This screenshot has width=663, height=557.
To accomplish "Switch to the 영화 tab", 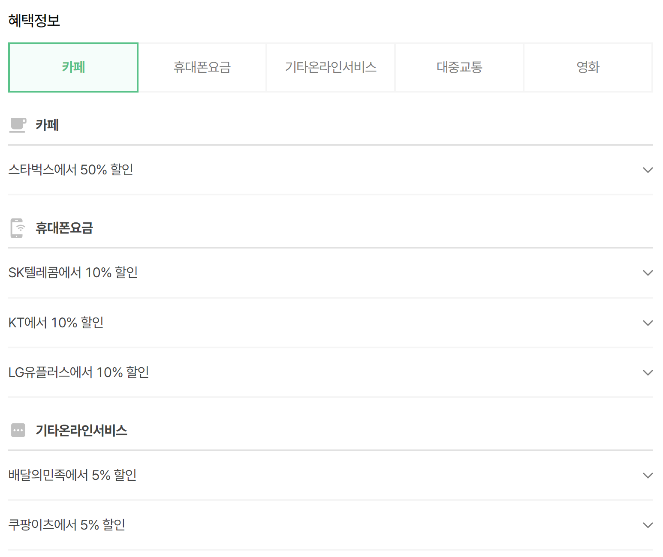I will click(x=588, y=67).
